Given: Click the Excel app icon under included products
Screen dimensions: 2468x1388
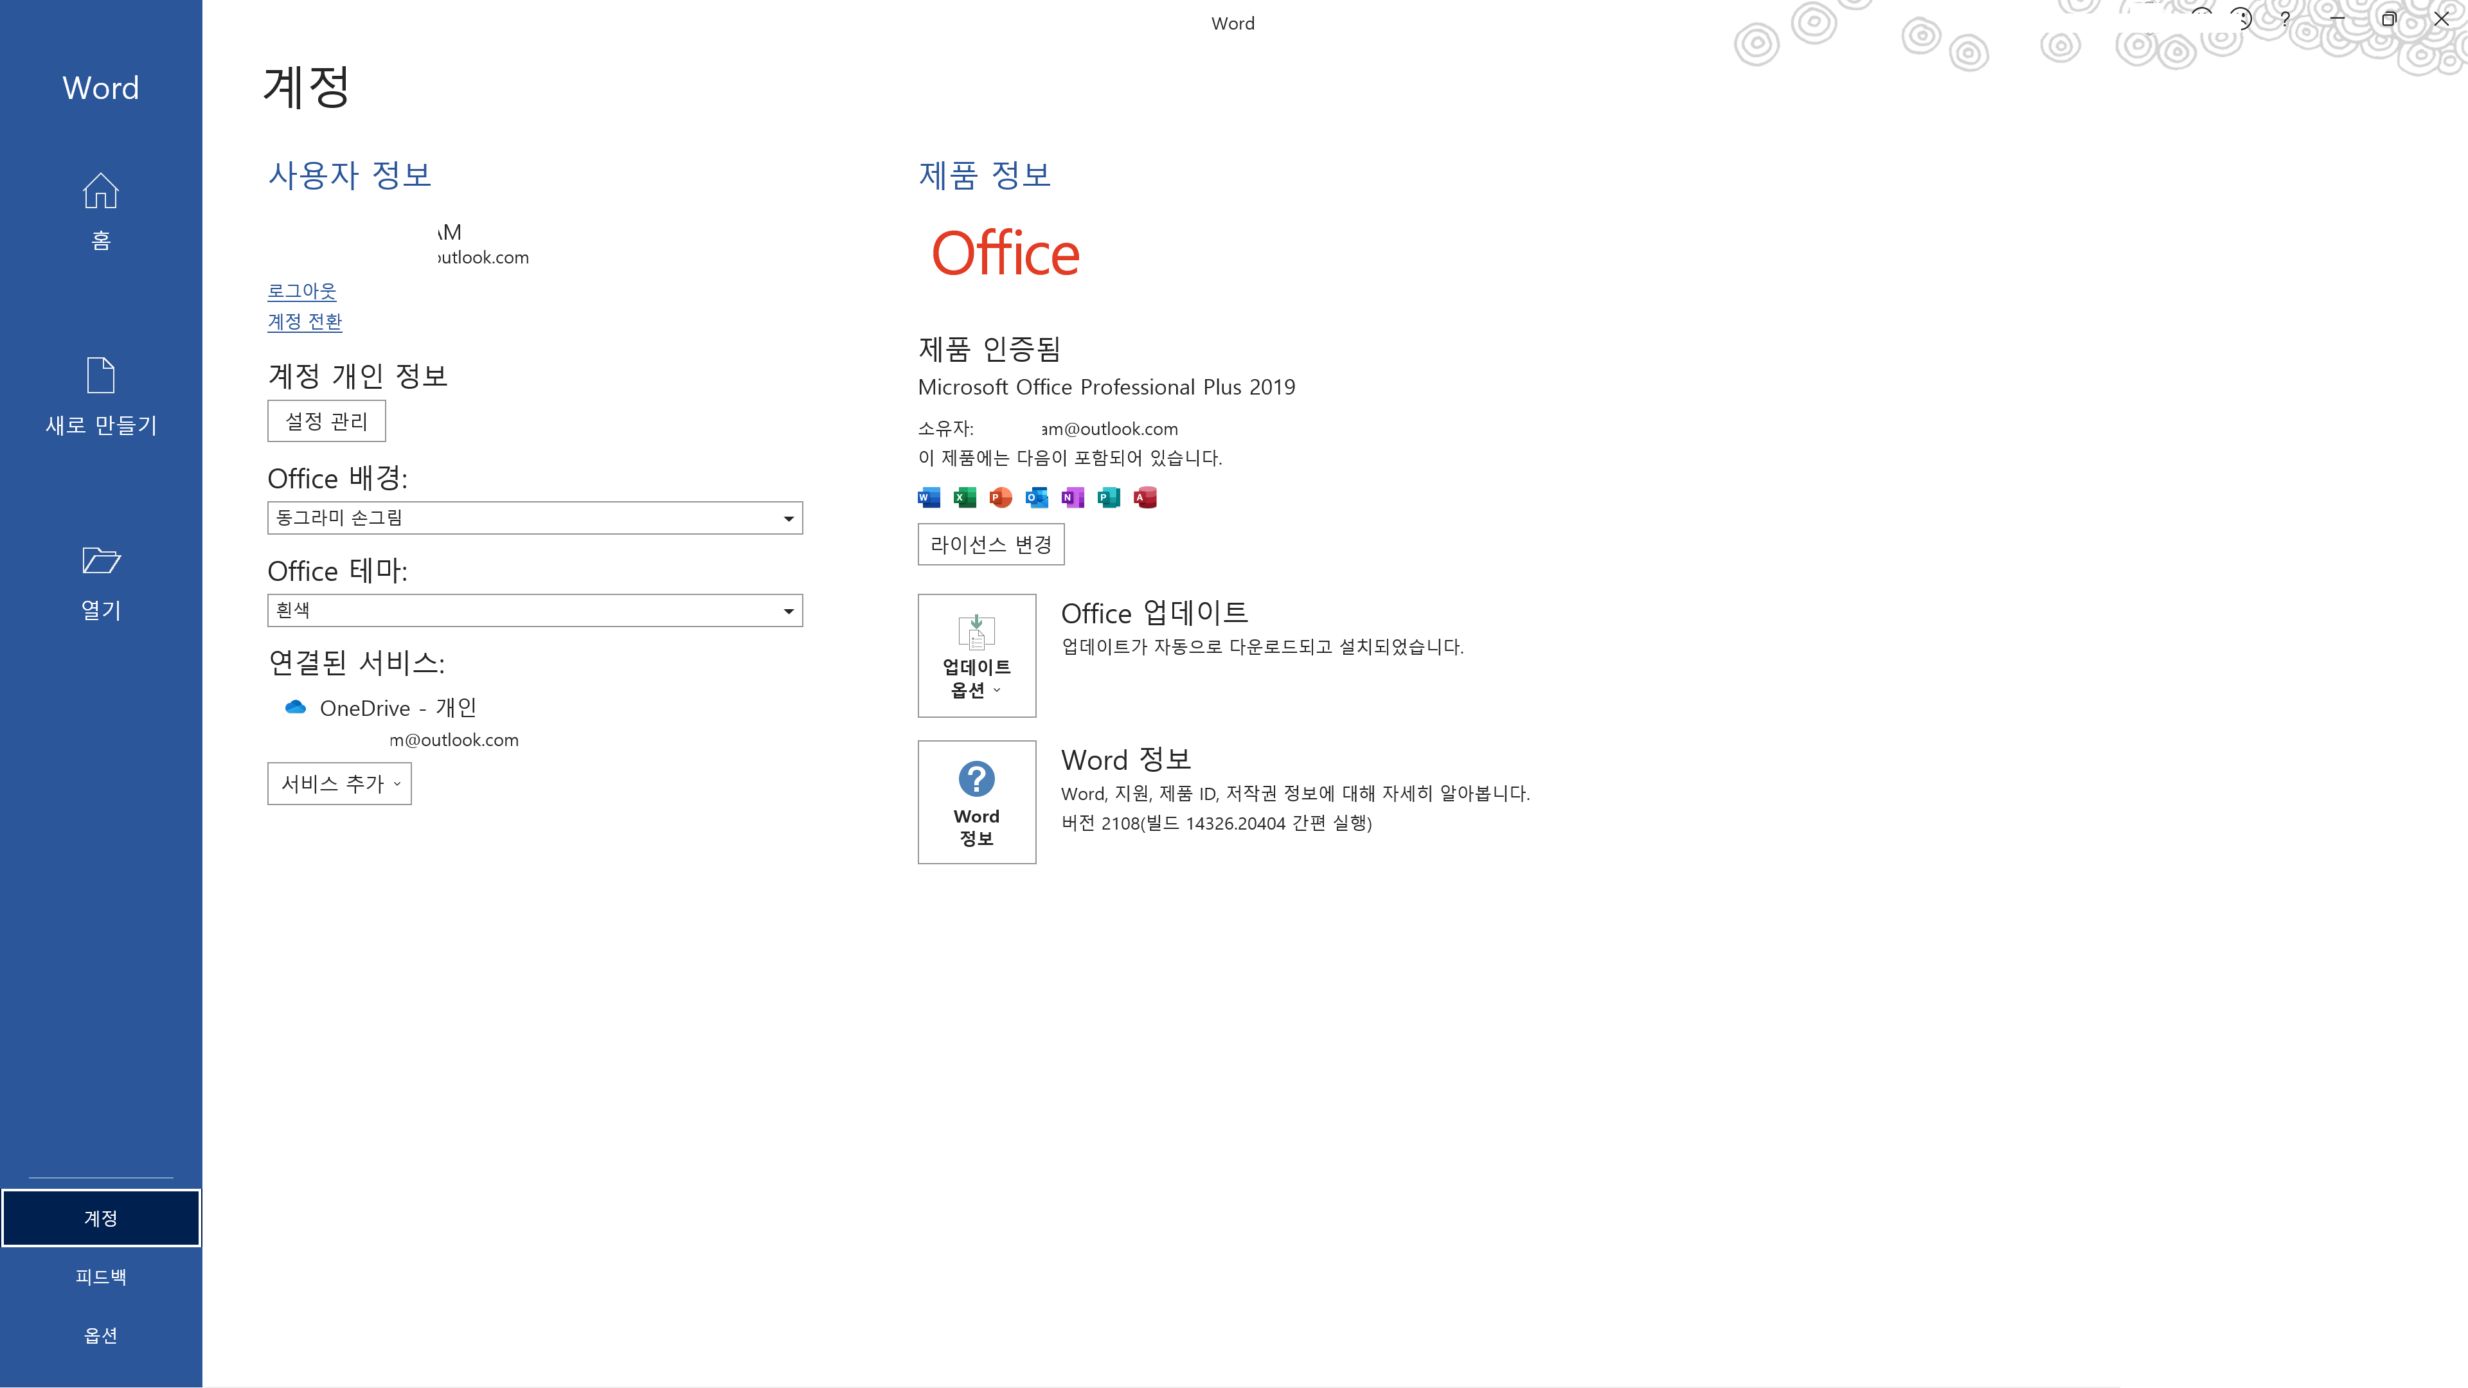Looking at the screenshot, I should coord(965,497).
